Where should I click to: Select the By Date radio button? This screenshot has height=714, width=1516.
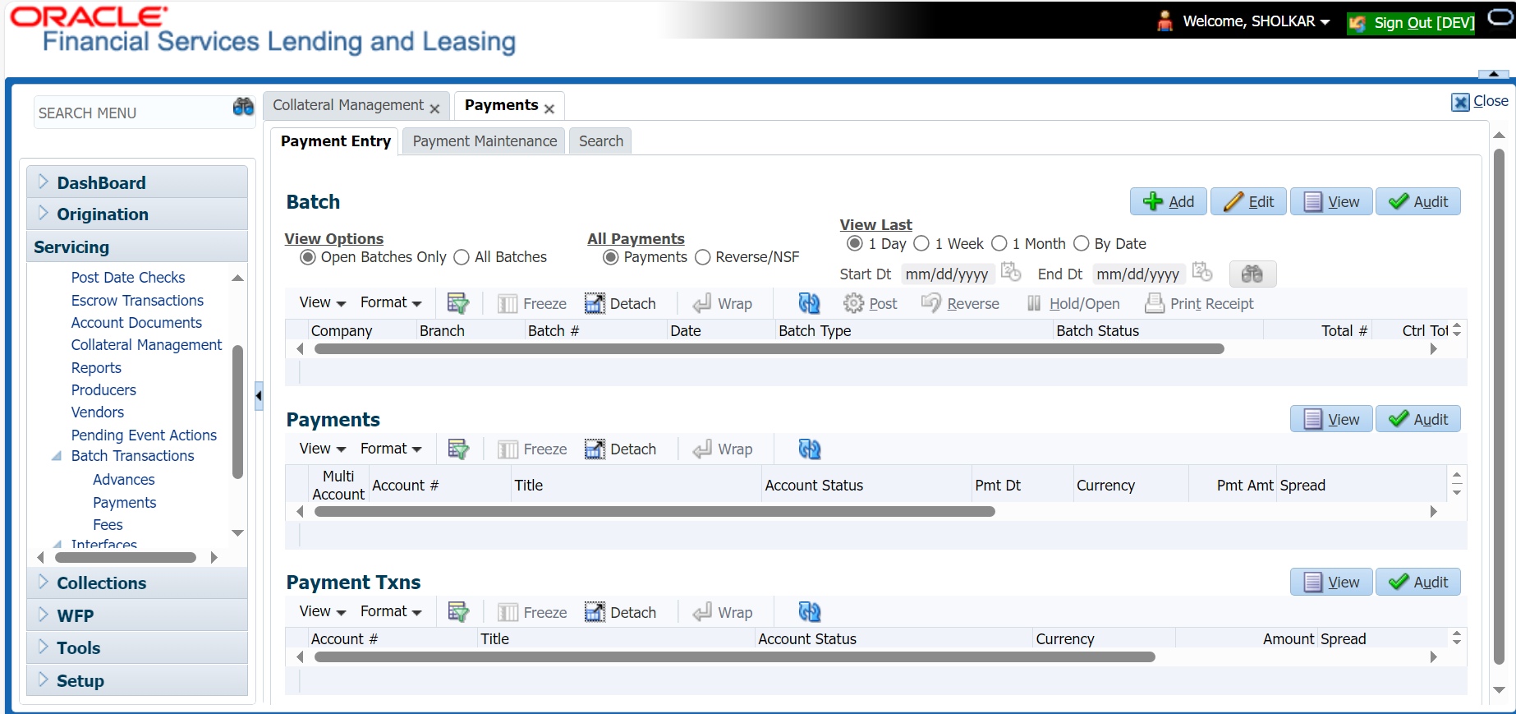(1082, 243)
